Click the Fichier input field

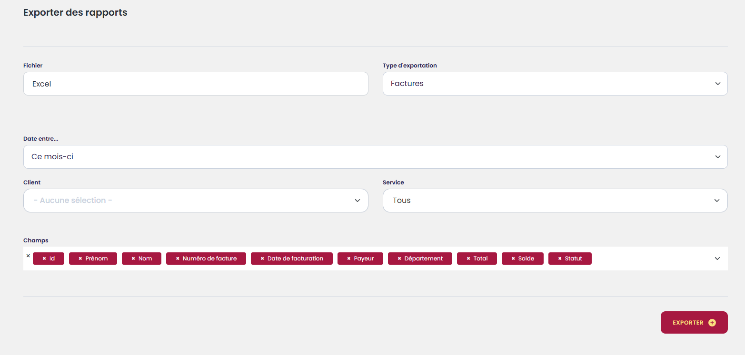[196, 84]
